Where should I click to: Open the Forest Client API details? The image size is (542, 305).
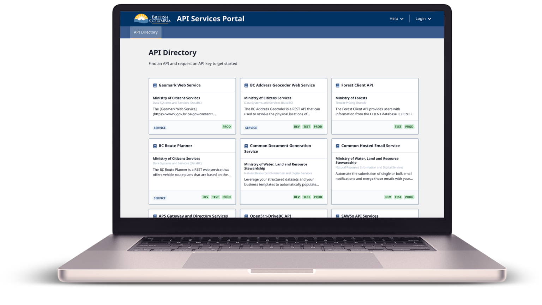coord(357,85)
